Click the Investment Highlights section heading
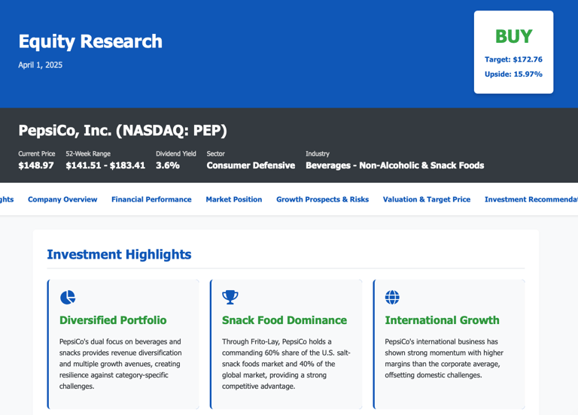 (x=119, y=254)
